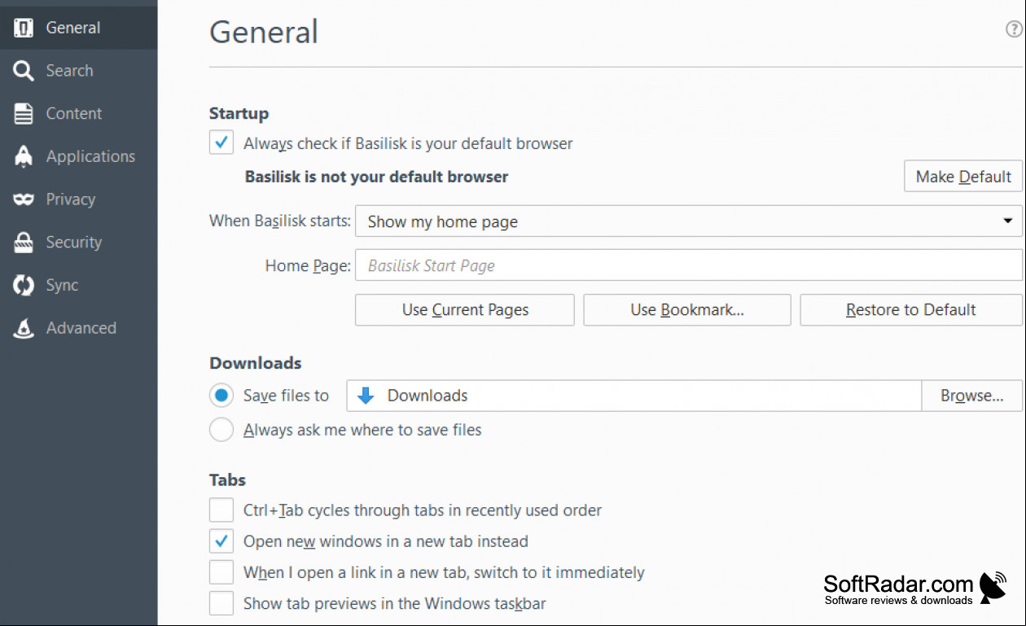Screen dimensions: 1026x626
Task: Tick switch to new tab immediately checkbox
Action: point(221,572)
